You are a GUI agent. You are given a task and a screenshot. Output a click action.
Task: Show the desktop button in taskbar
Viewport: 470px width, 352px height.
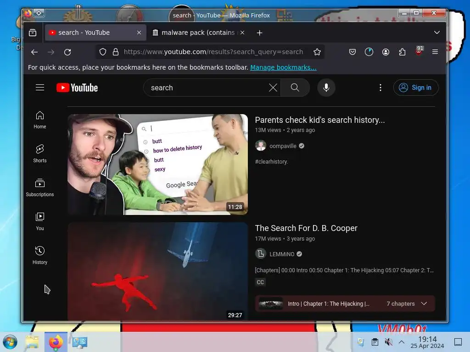click(x=458, y=342)
